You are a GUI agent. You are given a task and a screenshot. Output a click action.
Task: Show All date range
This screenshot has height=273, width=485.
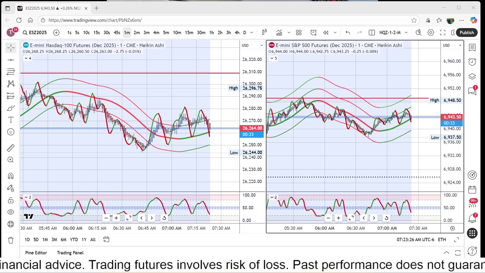tap(93, 240)
